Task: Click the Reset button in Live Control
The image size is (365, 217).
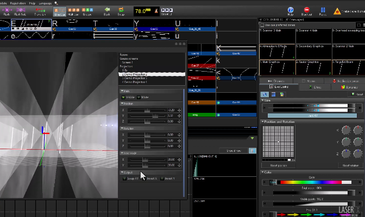Action: pos(357,94)
